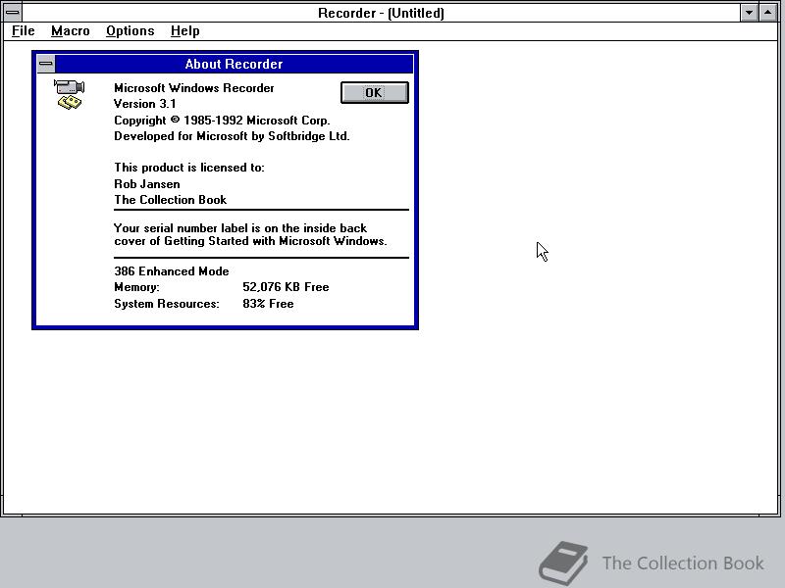Click the About Recorder title bar

pyautogui.click(x=234, y=64)
